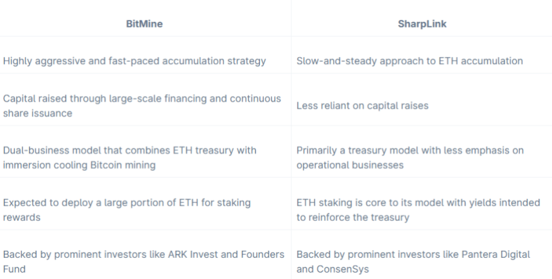The width and height of the screenshot is (552, 279).
Task: Select the 'Slow-and-steady approach' SharpLink cell
Action: click(410, 61)
